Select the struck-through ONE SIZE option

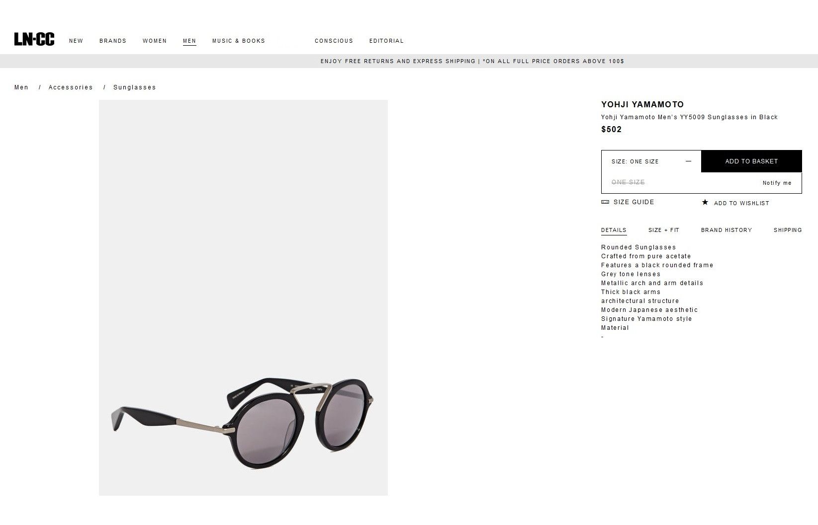[x=628, y=182]
